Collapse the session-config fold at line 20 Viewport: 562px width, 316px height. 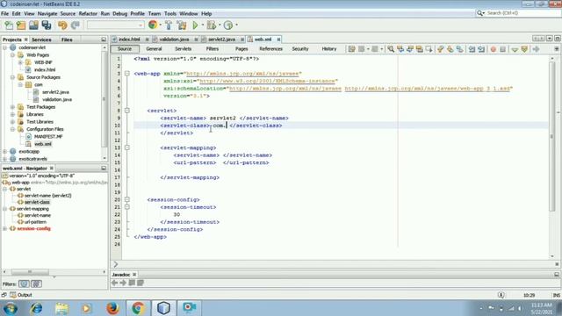(126, 199)
